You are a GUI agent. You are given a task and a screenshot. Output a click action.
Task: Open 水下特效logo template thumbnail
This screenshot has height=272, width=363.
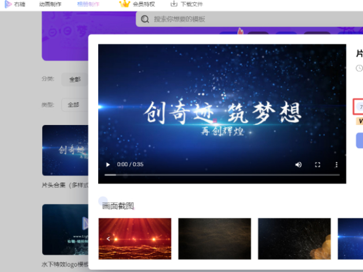click(x=65, y=229)
